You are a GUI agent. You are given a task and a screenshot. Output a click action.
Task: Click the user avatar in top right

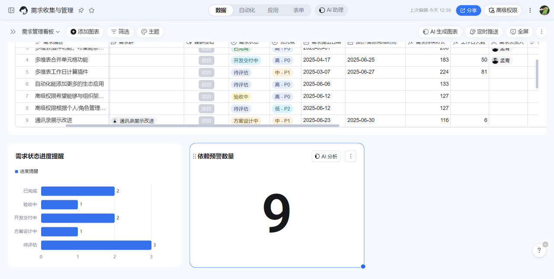544,10
